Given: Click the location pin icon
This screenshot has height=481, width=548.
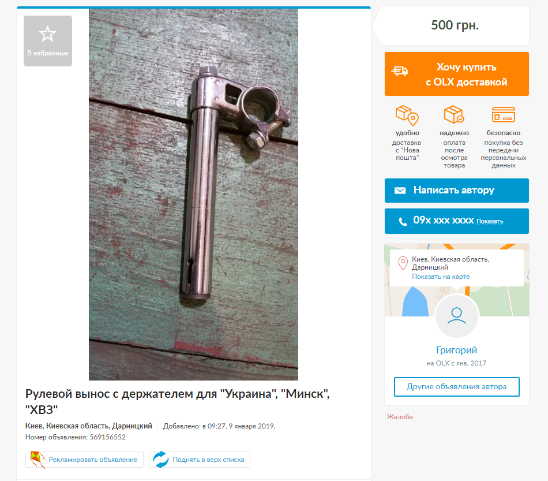Looking at the screenshot, I should coord(403,263).
